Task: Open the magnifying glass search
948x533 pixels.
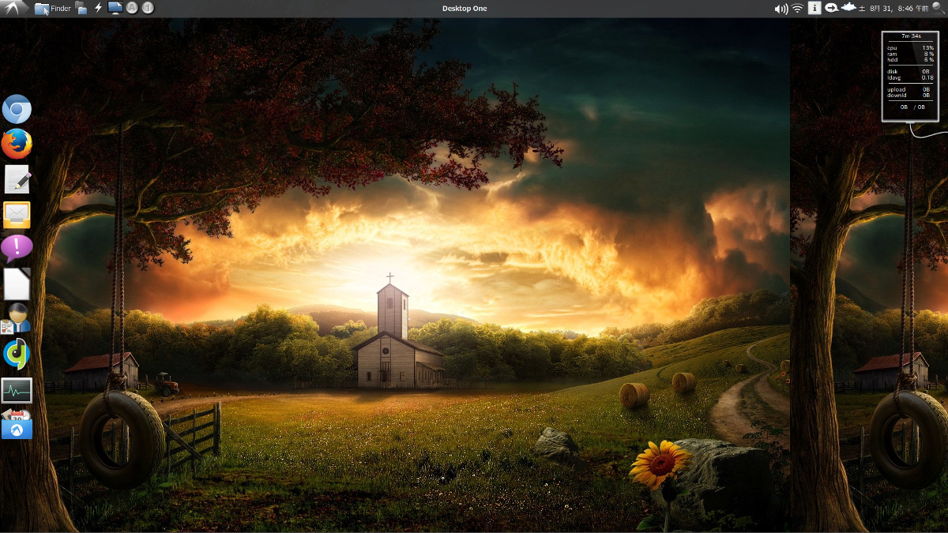Action: point(939,8)
